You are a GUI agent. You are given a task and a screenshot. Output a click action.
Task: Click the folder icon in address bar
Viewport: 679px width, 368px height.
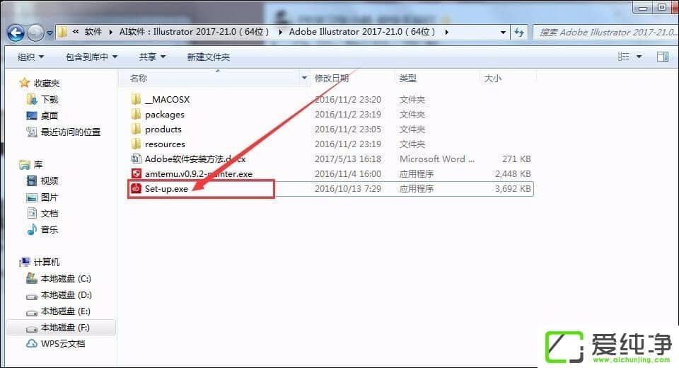[x=62, y=32]
